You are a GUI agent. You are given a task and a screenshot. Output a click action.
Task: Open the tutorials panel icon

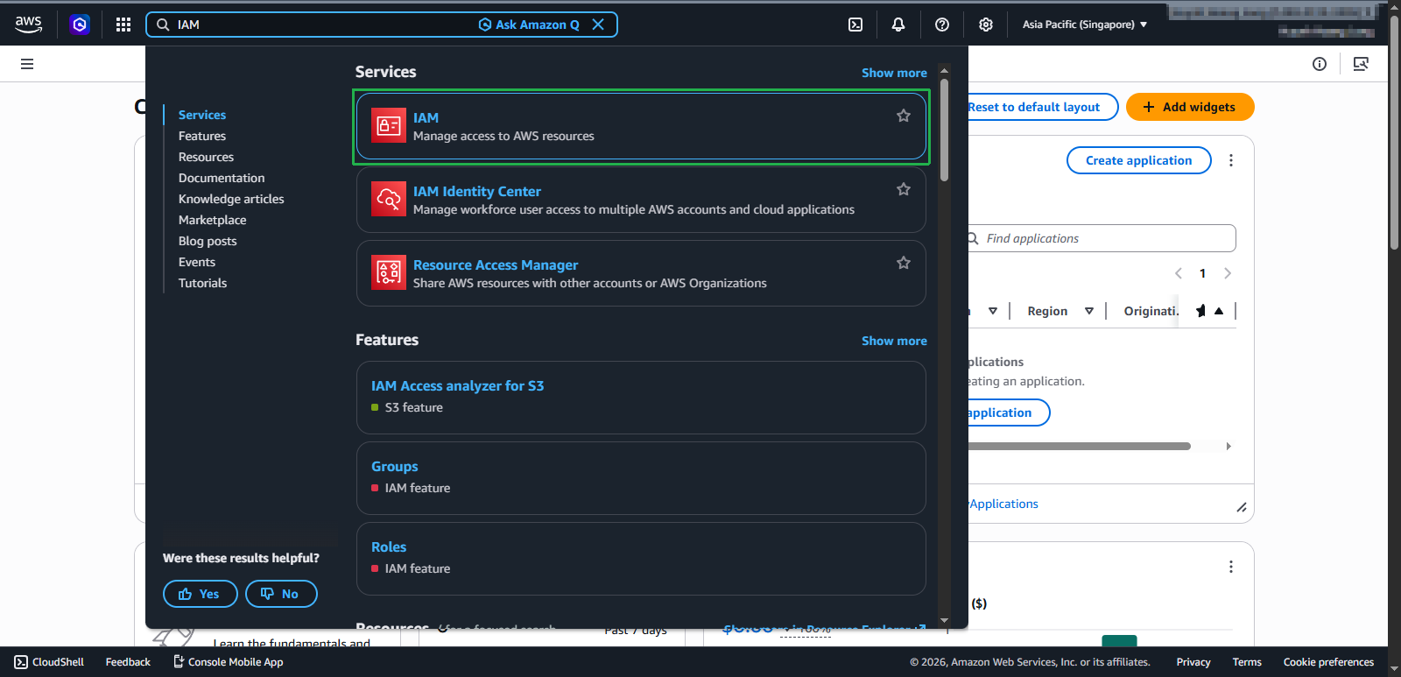coord(1361,64)
